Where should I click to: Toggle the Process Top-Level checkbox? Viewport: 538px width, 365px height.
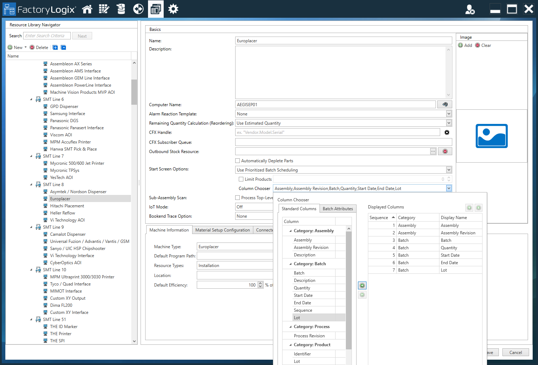coord(237,197)
